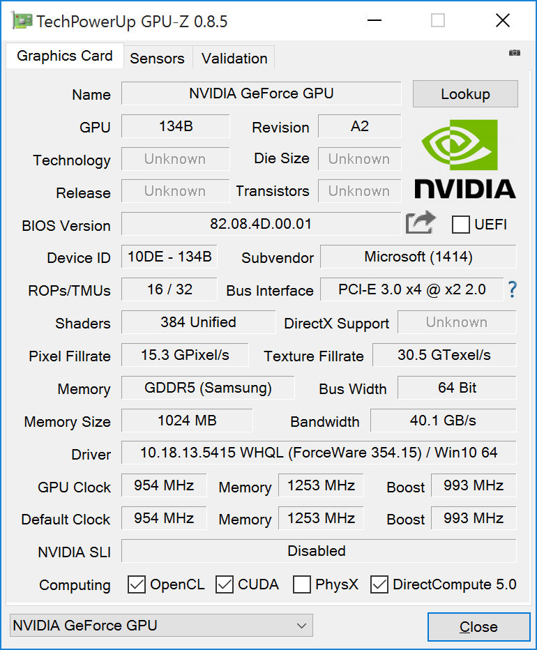Click the BIOS export share icon
The image size is (537, 650).
421,223
